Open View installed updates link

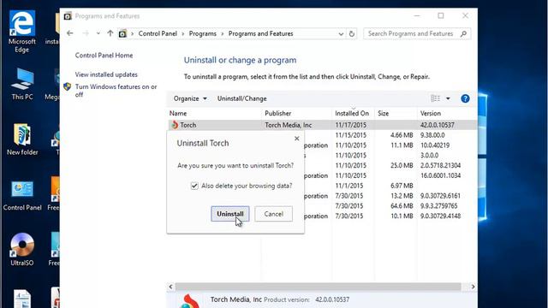click(106, 74)
